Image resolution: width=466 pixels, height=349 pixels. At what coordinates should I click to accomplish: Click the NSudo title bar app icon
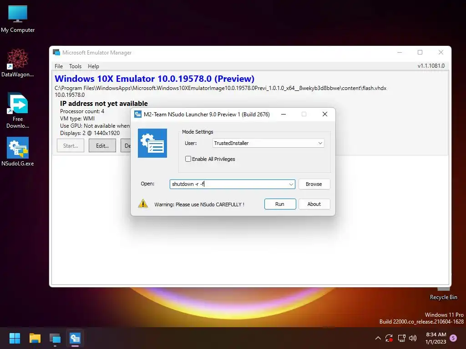click(x=138, y=114)
